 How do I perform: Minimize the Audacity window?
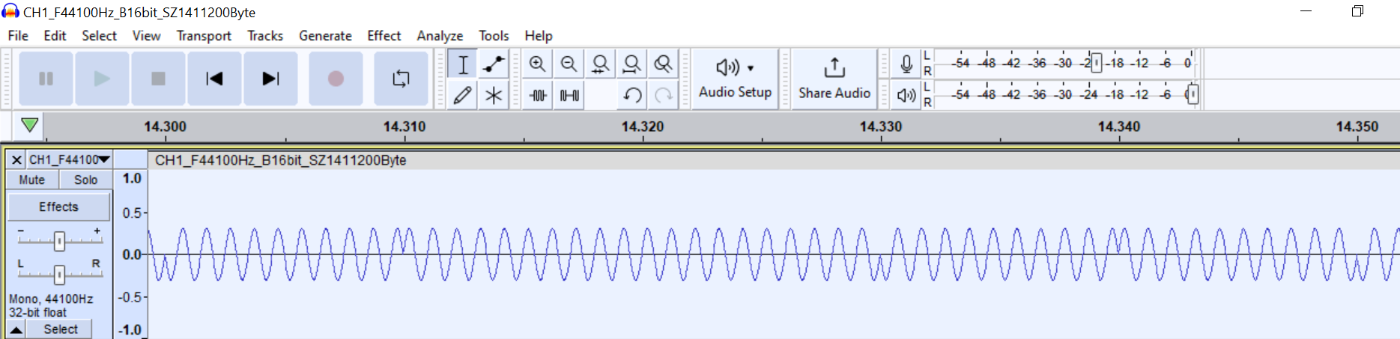pos(1306,11)
